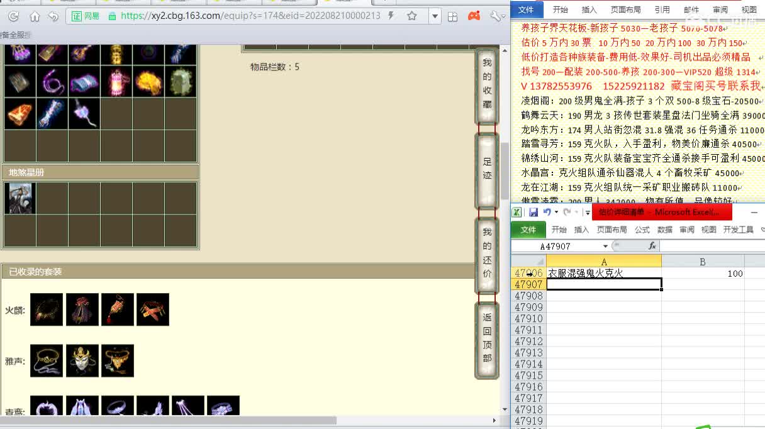Go to the browser home page icon
The height and width of the screenshot is (429, 765).
coord(35,16)
